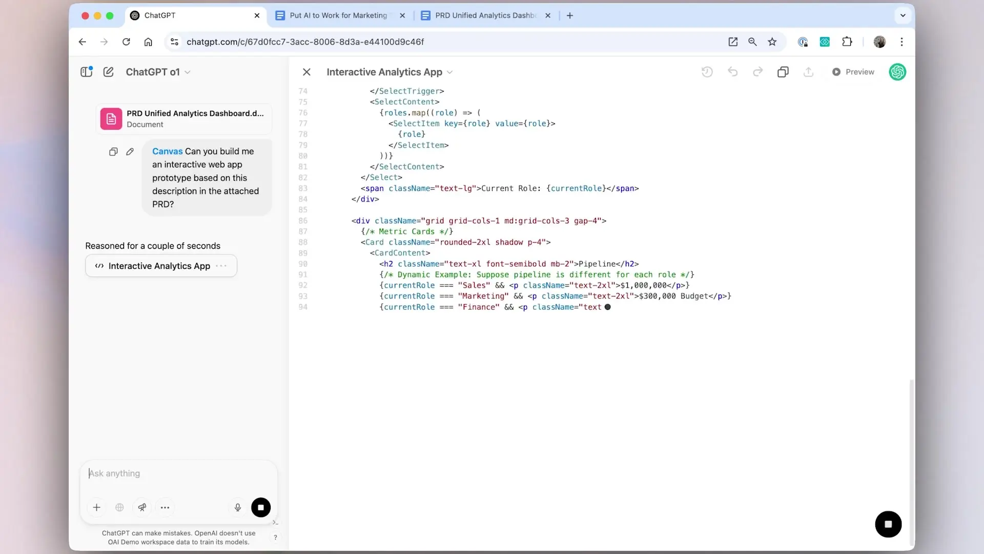This screenshot has width=984, height=554.
Task: Open the PRD Unified Analytics Dashboard document attachment
Action: coord(184,118)
